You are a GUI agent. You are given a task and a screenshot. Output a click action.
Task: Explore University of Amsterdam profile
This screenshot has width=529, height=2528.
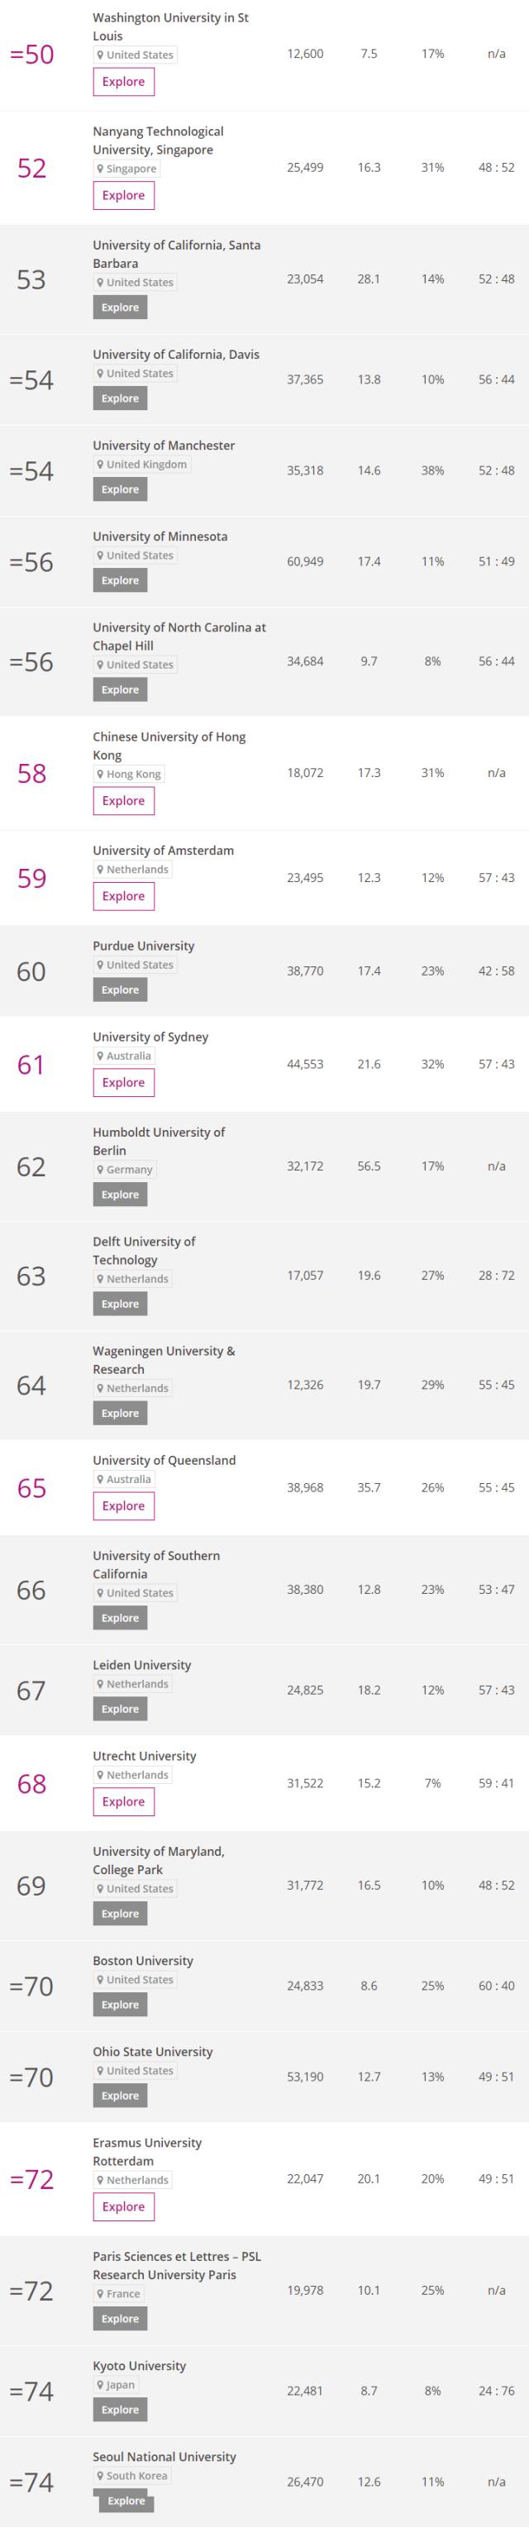[x=124, y=896]
